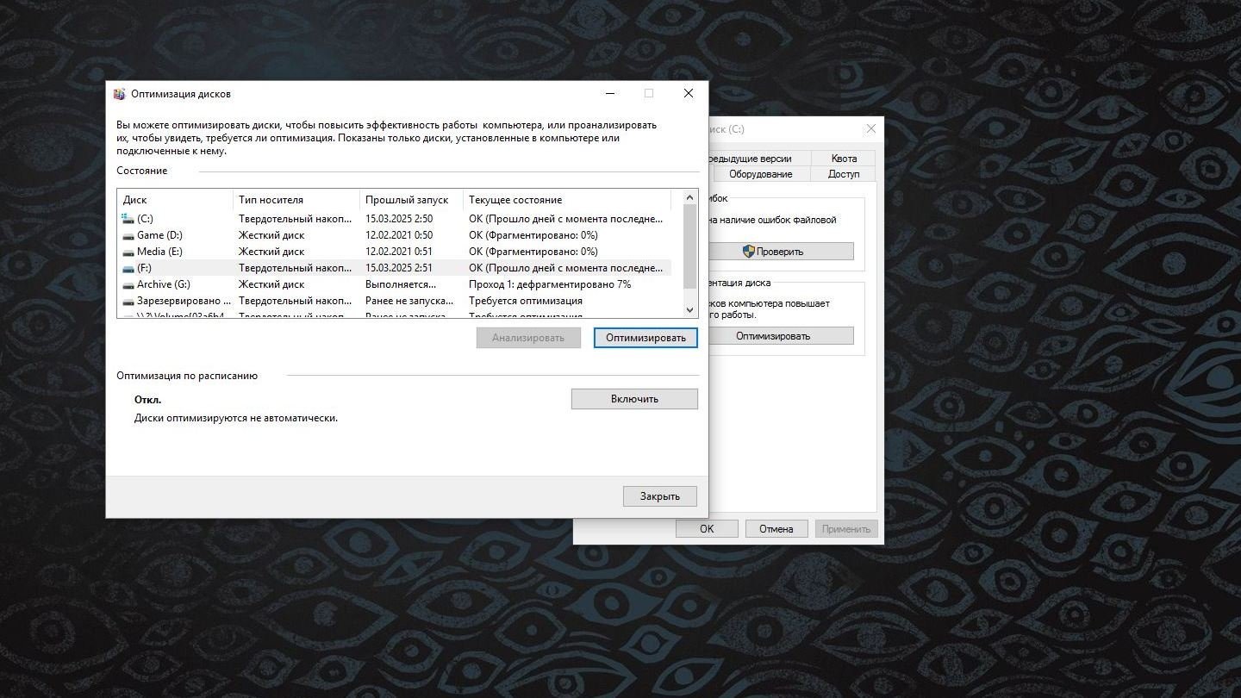The width and height of the screenshot is (1241, 698).
Task: Select the Media (E:) drive icon
Action: point(128,252)
